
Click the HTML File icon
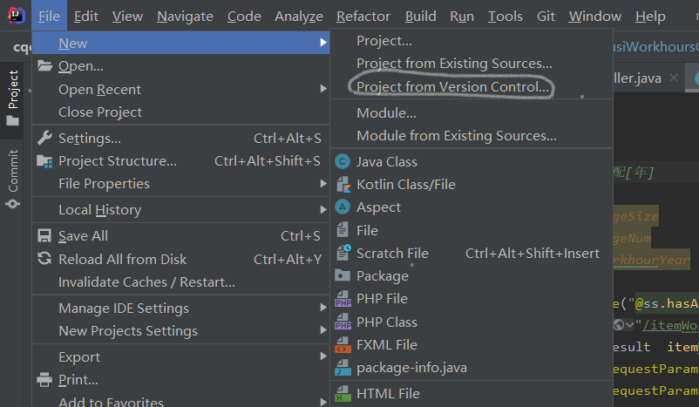[x=343, y=393]
